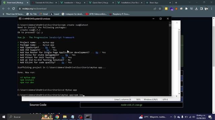Open Chrome downloads icon
215x120 pixels.
[x=196, y=9]
